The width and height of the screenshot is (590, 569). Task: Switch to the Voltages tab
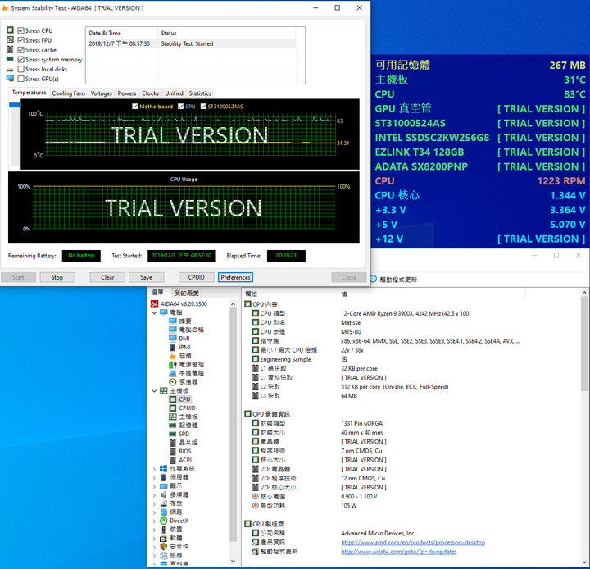[102, 93]
